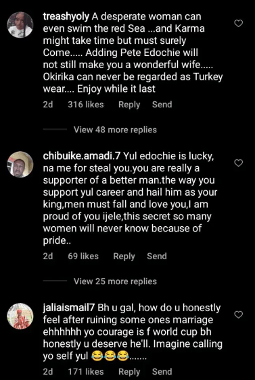
Task: Like jaliaismail7's comment via heart icon
Action: point(239,315)
